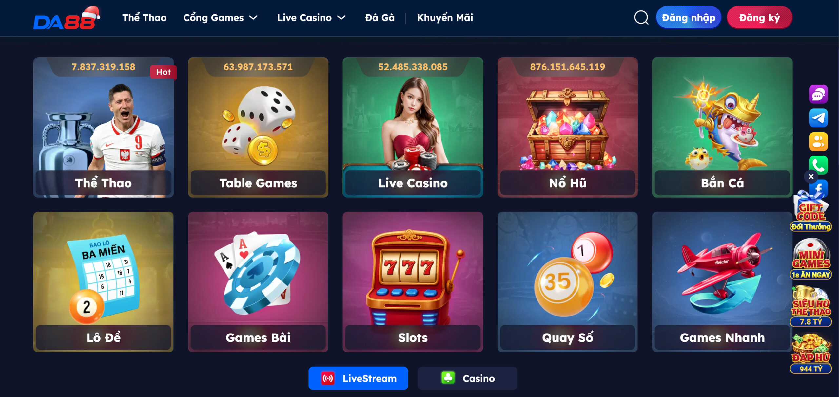Switch to the Casino tab
Viewport: 839px width, 397px height.
pos(467,378)
